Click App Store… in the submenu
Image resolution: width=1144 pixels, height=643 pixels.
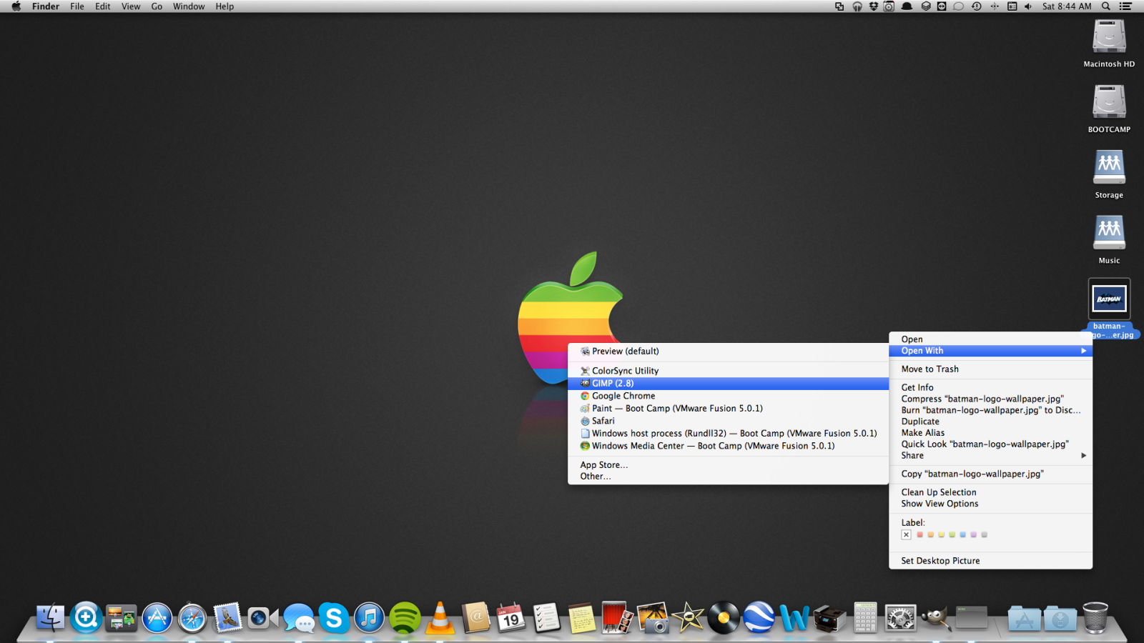tap(728, 465)
